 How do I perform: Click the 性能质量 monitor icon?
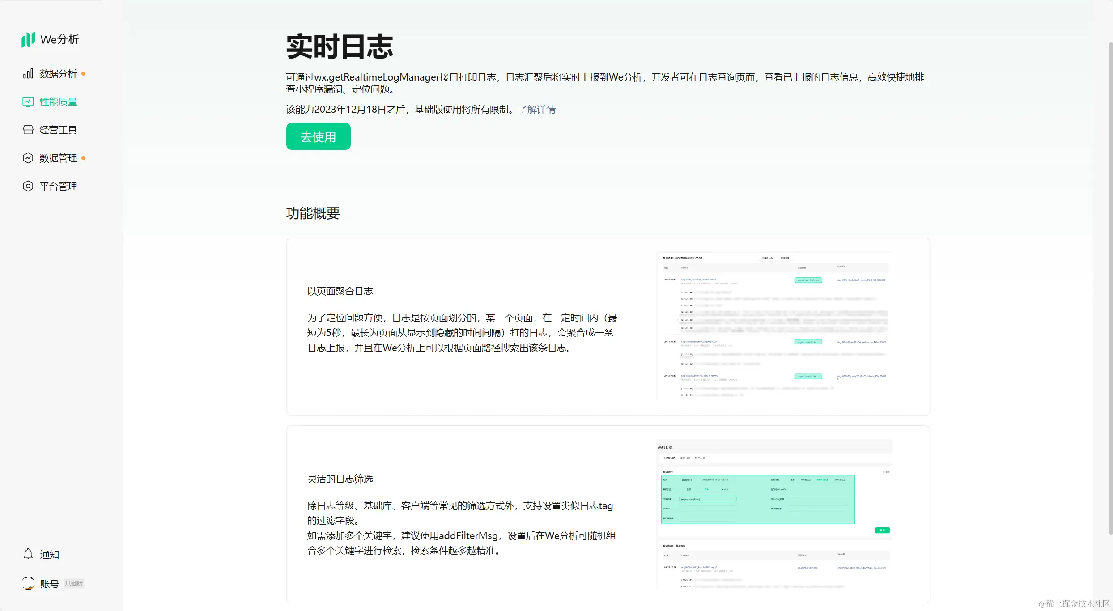pos(28,102)
